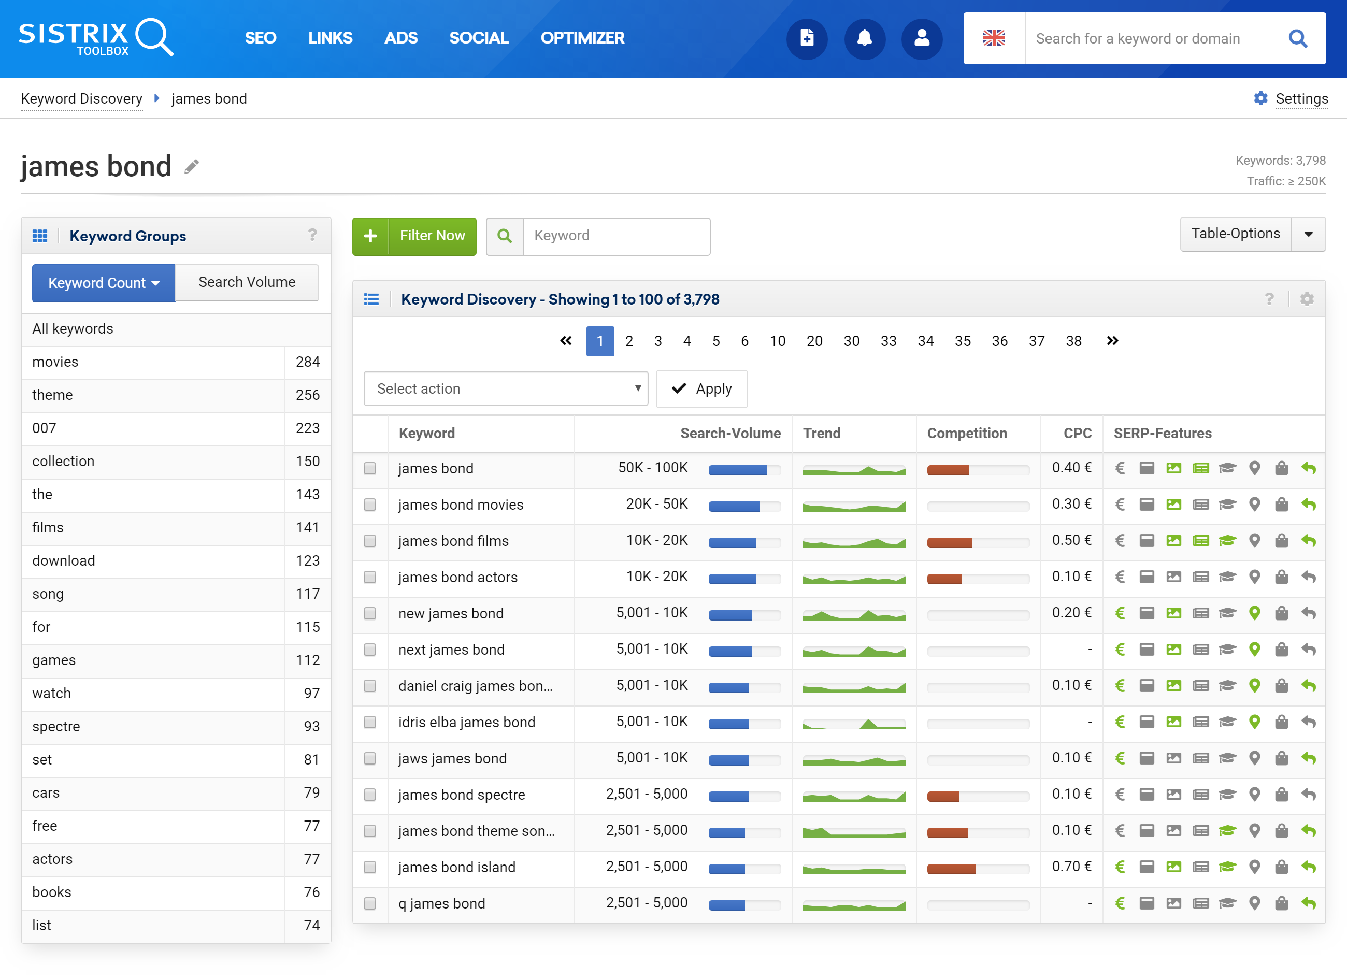Open the add-report document icon in header
Screen dimensions: 1347x980
(807, 39)
